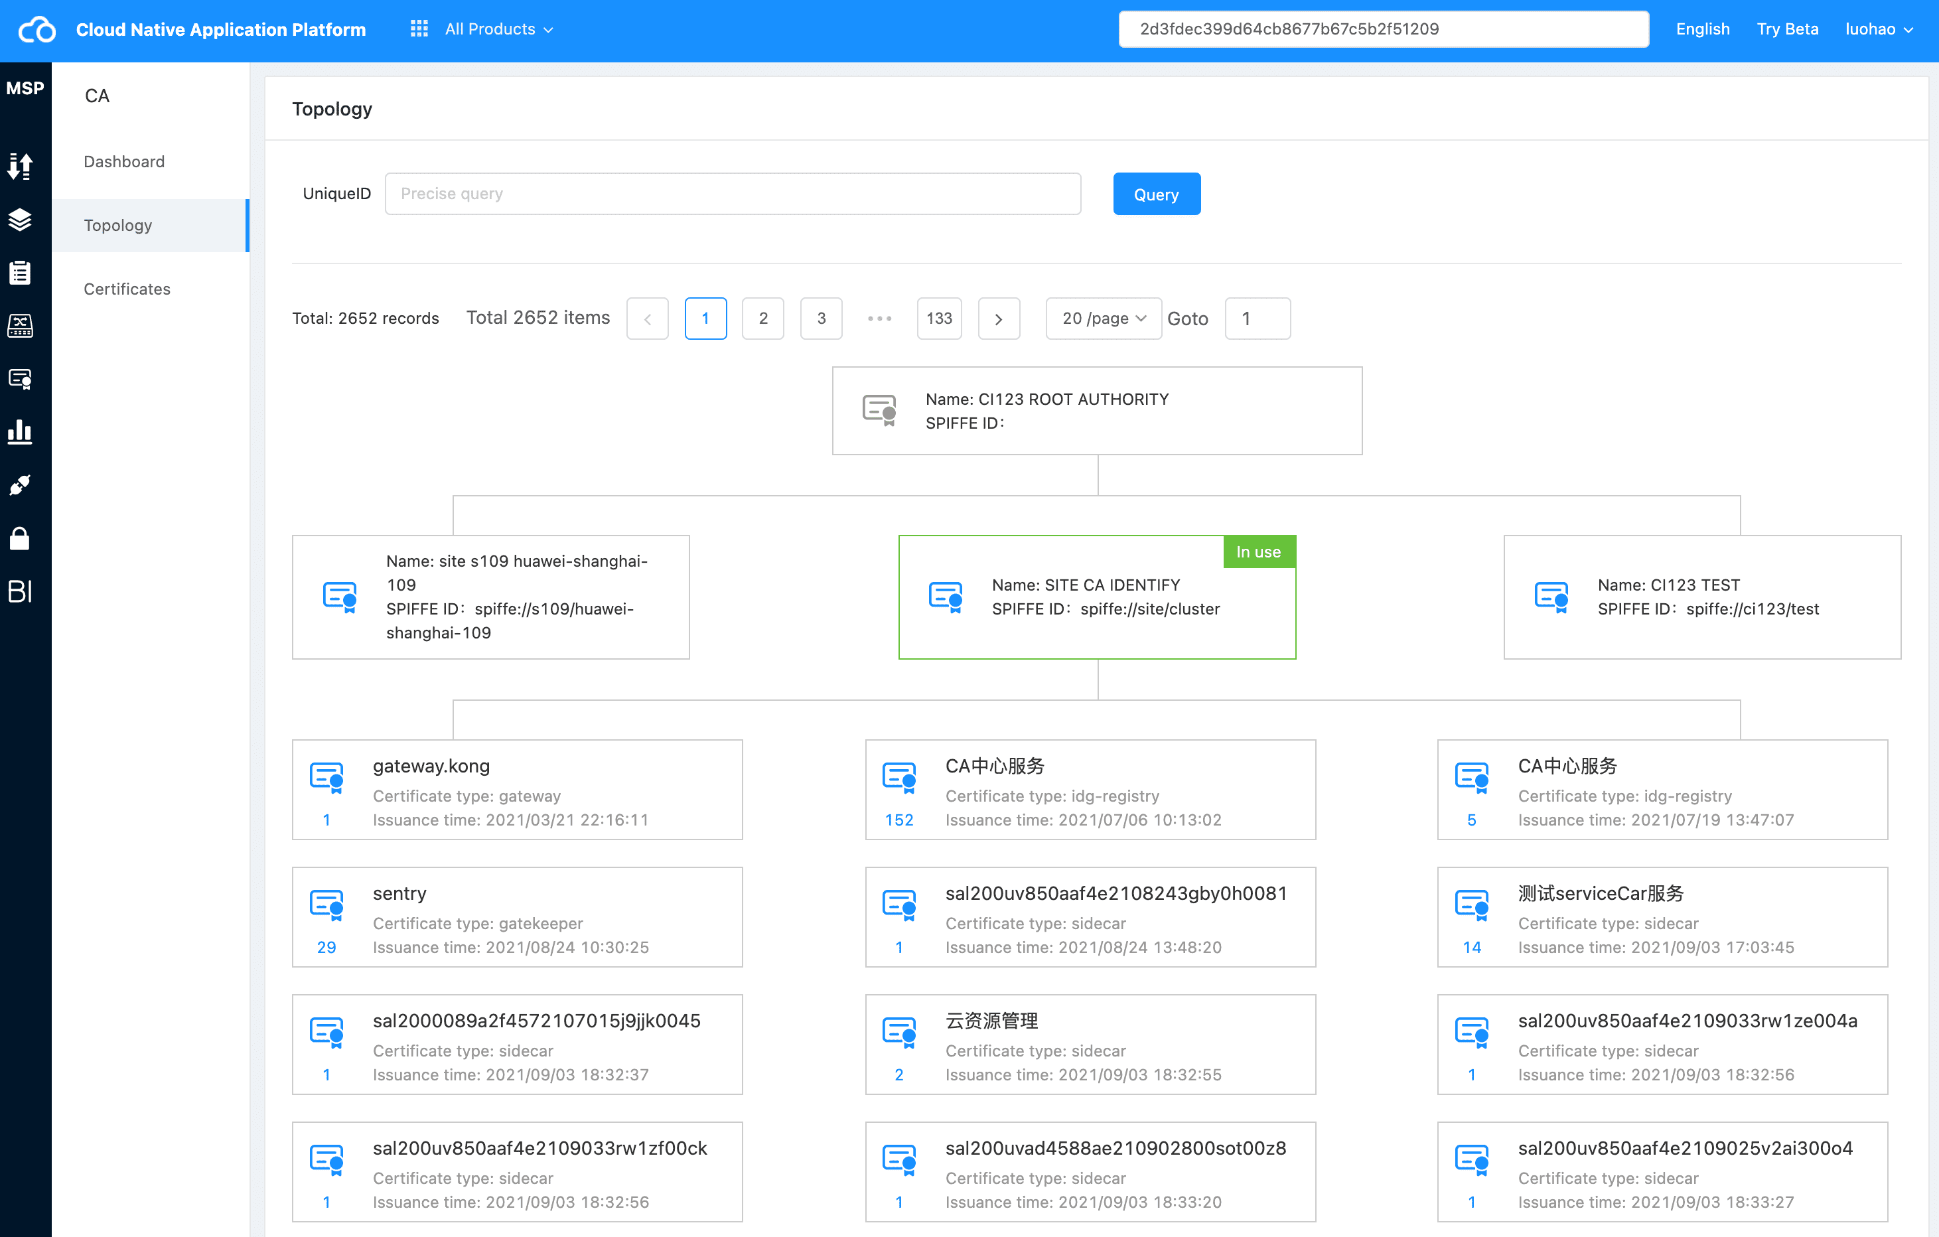Click the sal200uvad4588ae210902800sot00z8 certificate icon
1939x1237 pixels.
[x=899, y=1160]
